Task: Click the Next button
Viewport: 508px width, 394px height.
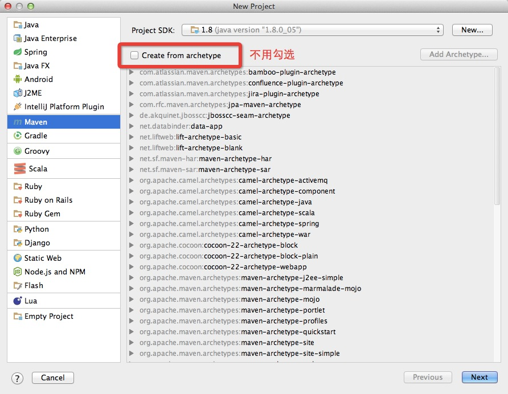Action: point(480,377)
